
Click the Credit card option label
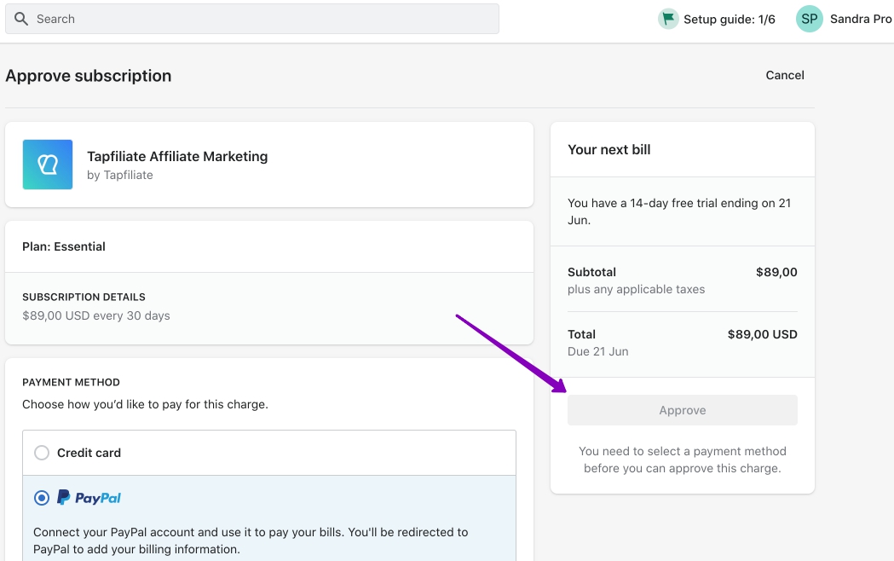click(89, 453)
